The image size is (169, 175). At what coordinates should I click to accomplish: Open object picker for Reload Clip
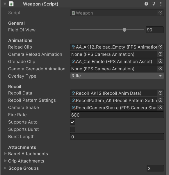click(x=160, y=47)
